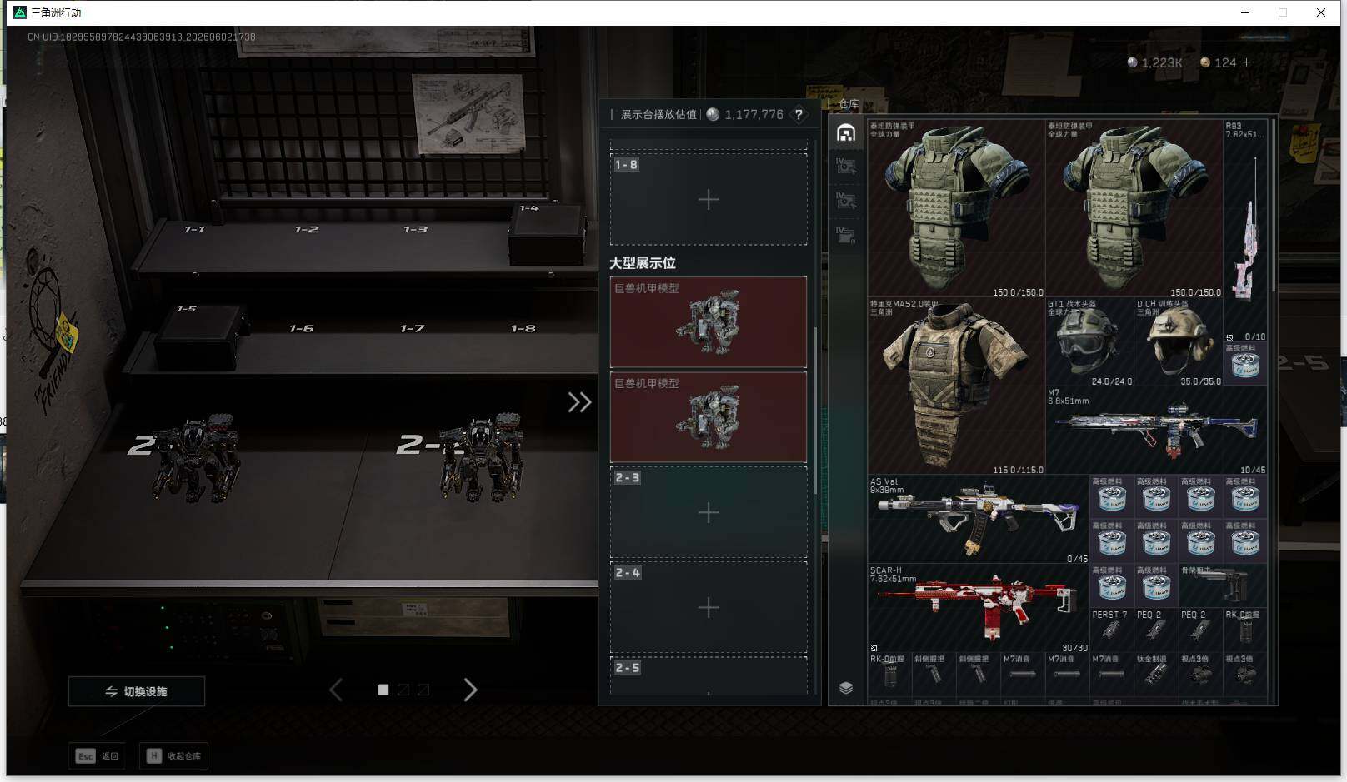Click shelf position 1-7 in the display scene
The height and width of the screenshot is (782, 1347).
click(412, 329)
